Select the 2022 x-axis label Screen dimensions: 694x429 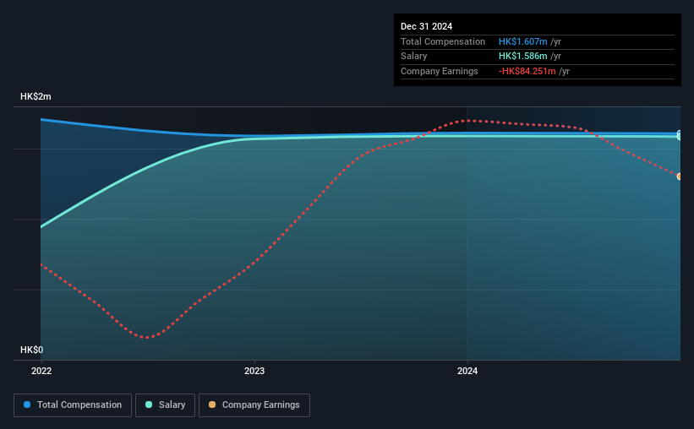(41, 371)
